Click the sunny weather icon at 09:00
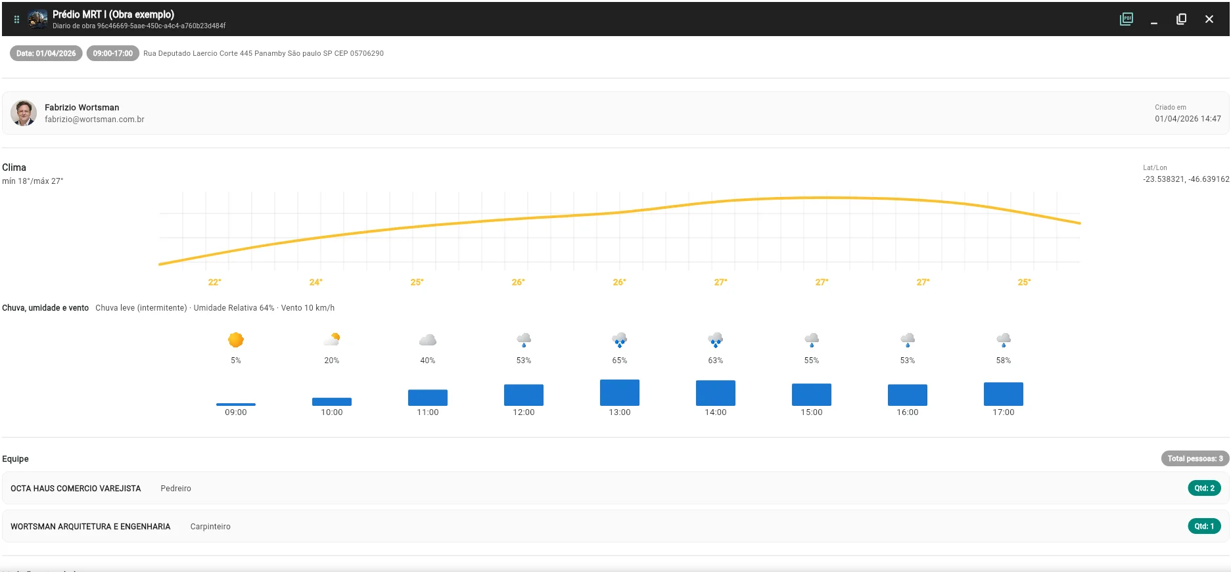This screenshot has width=1231, height=572. [x=236, y=340]
